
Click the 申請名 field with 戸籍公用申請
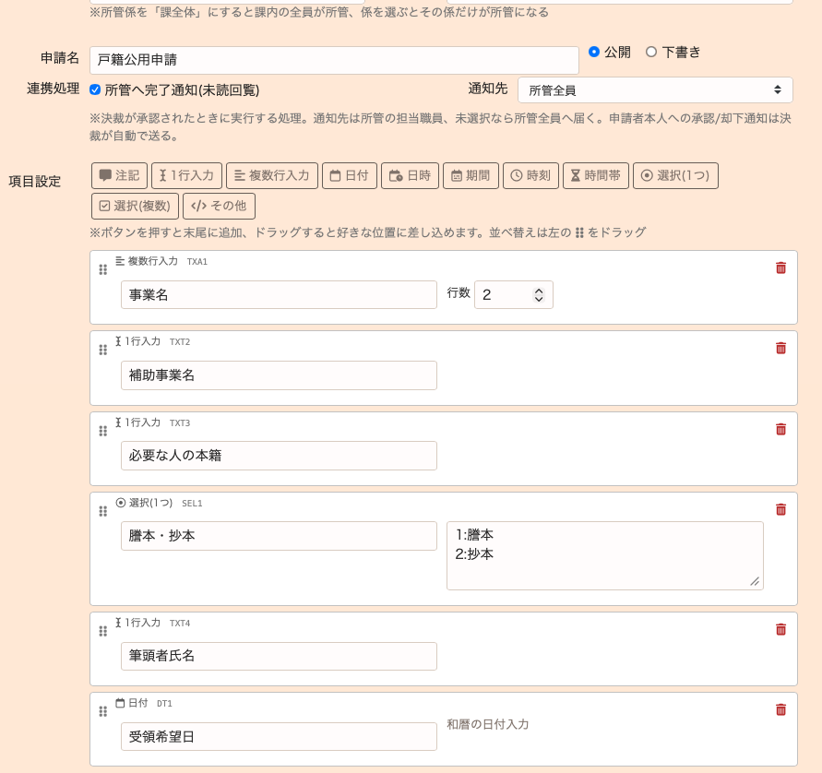[x=334, y=60]
